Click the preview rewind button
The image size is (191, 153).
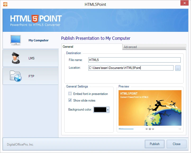click(147, 129)
